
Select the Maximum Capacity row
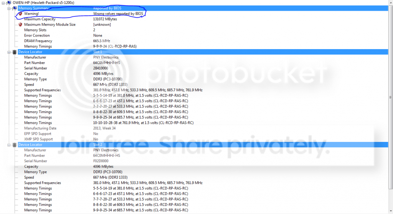[x=203, y=19]
